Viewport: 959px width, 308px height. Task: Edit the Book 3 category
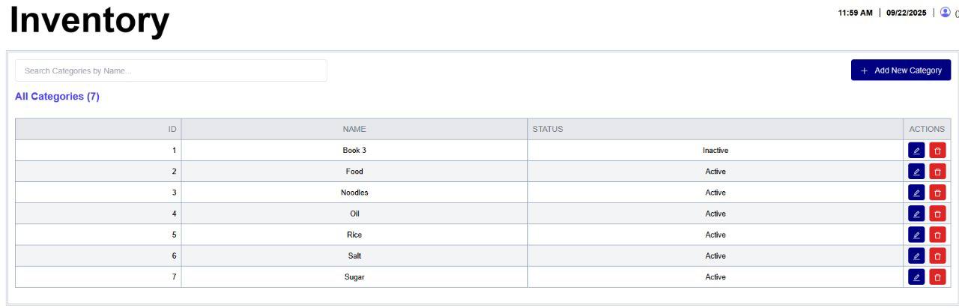pyautogui.click(x=916, y=151)
